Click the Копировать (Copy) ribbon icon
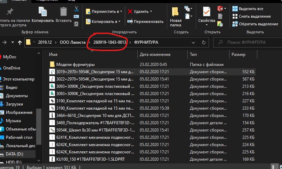The height and width of the screenshot is (169, 282). click(43, 11)
